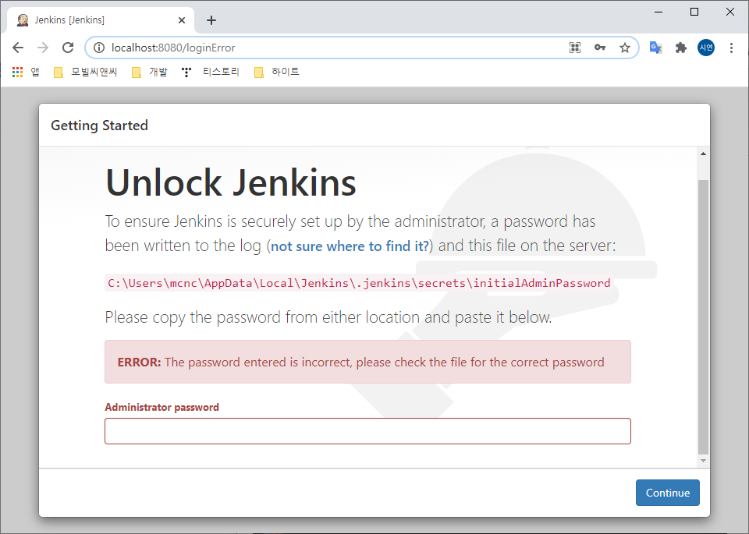Viewport: 749px width, 534px height.
Task: Open the 모빌씨앤씨 bookmark folder
Action: (86, 72)
